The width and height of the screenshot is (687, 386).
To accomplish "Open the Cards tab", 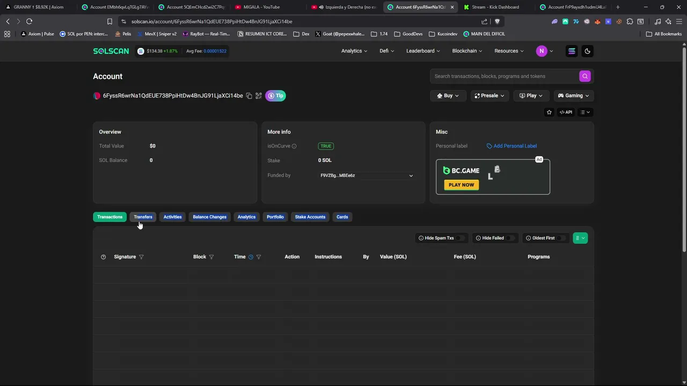I will (x=342, y=217).
